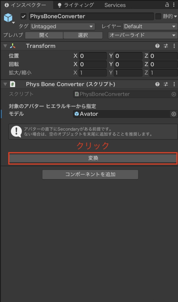
Task: Click the prefab 開く button
Action: coord(44,35)
